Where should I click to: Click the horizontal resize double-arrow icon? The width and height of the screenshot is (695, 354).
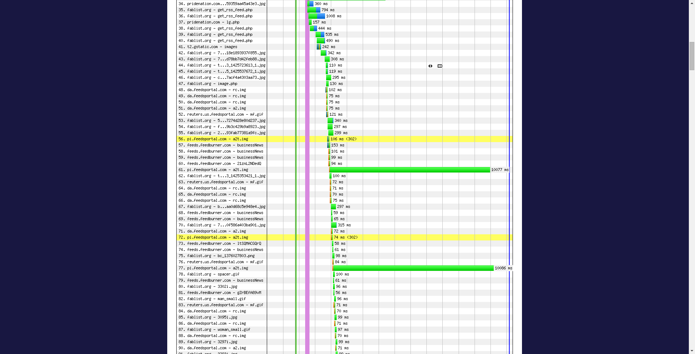[430, 66]
